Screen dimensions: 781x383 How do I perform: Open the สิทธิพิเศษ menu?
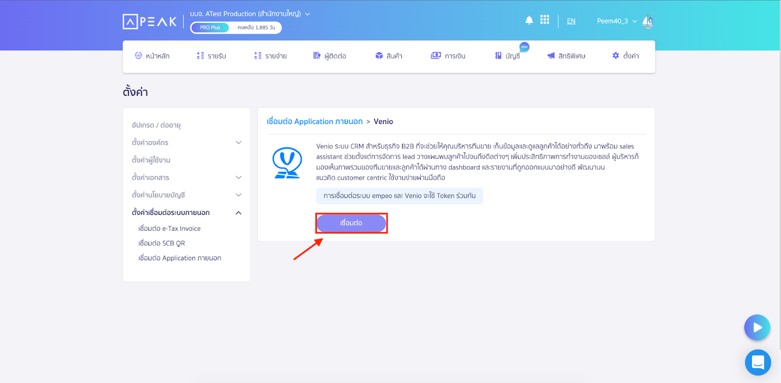pos(566,56)
